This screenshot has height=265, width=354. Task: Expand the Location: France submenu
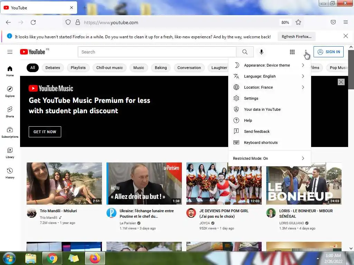pos(270,87)
